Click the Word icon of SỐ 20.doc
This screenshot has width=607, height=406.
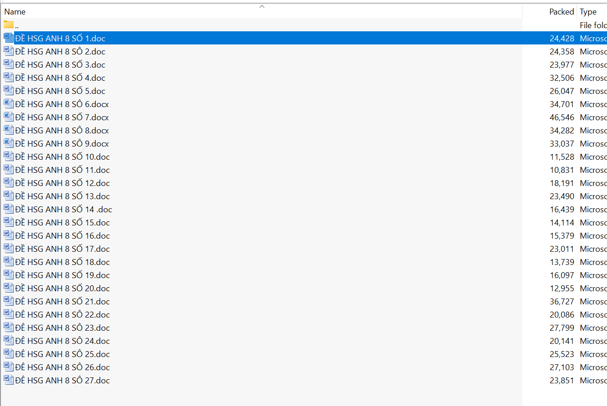(9, 288)
